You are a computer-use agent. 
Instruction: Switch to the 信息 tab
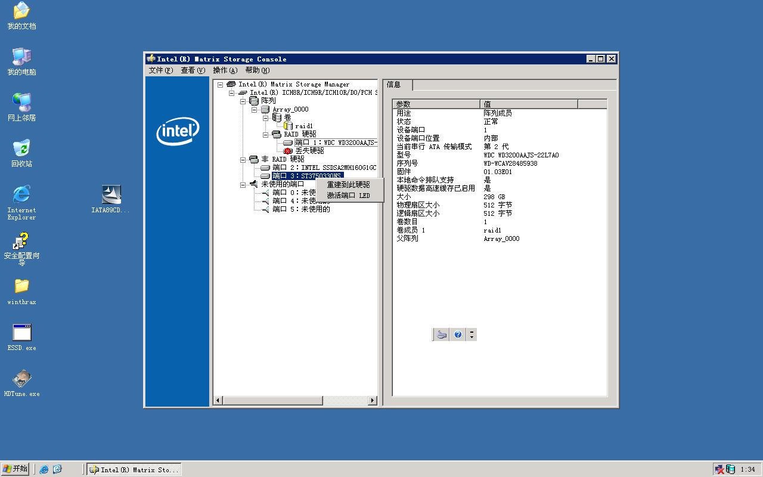[394, 85]
